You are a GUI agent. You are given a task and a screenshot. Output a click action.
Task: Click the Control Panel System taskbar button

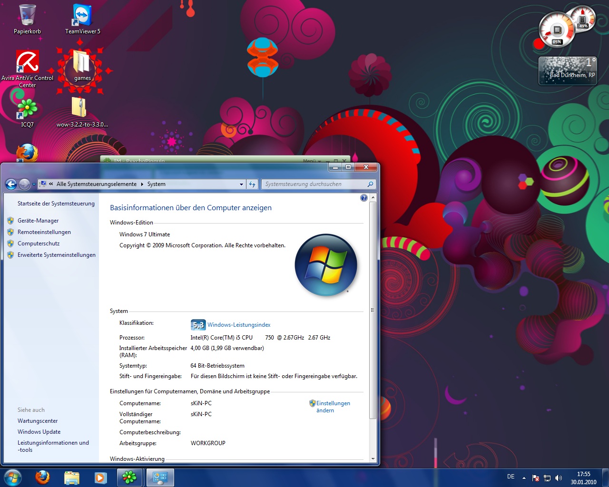160,477
